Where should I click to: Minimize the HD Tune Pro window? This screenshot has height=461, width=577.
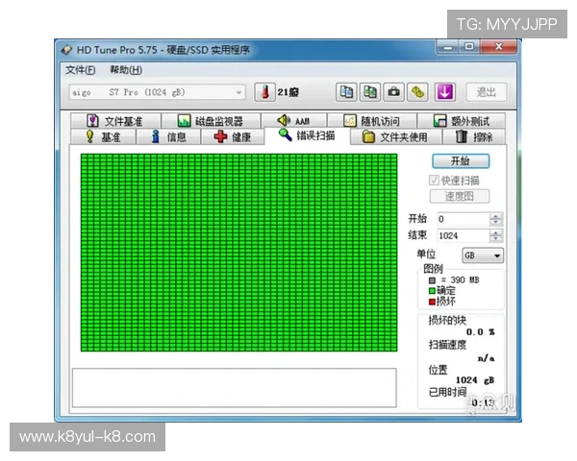tap(448, 47)
